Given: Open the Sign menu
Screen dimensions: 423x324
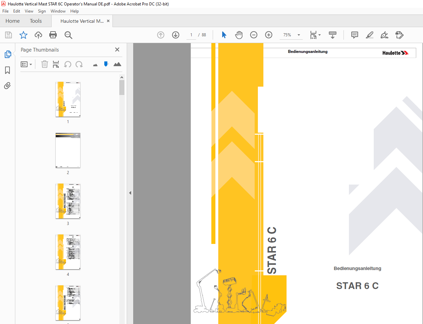Looking at the screenshot, I should coord(42,11).
